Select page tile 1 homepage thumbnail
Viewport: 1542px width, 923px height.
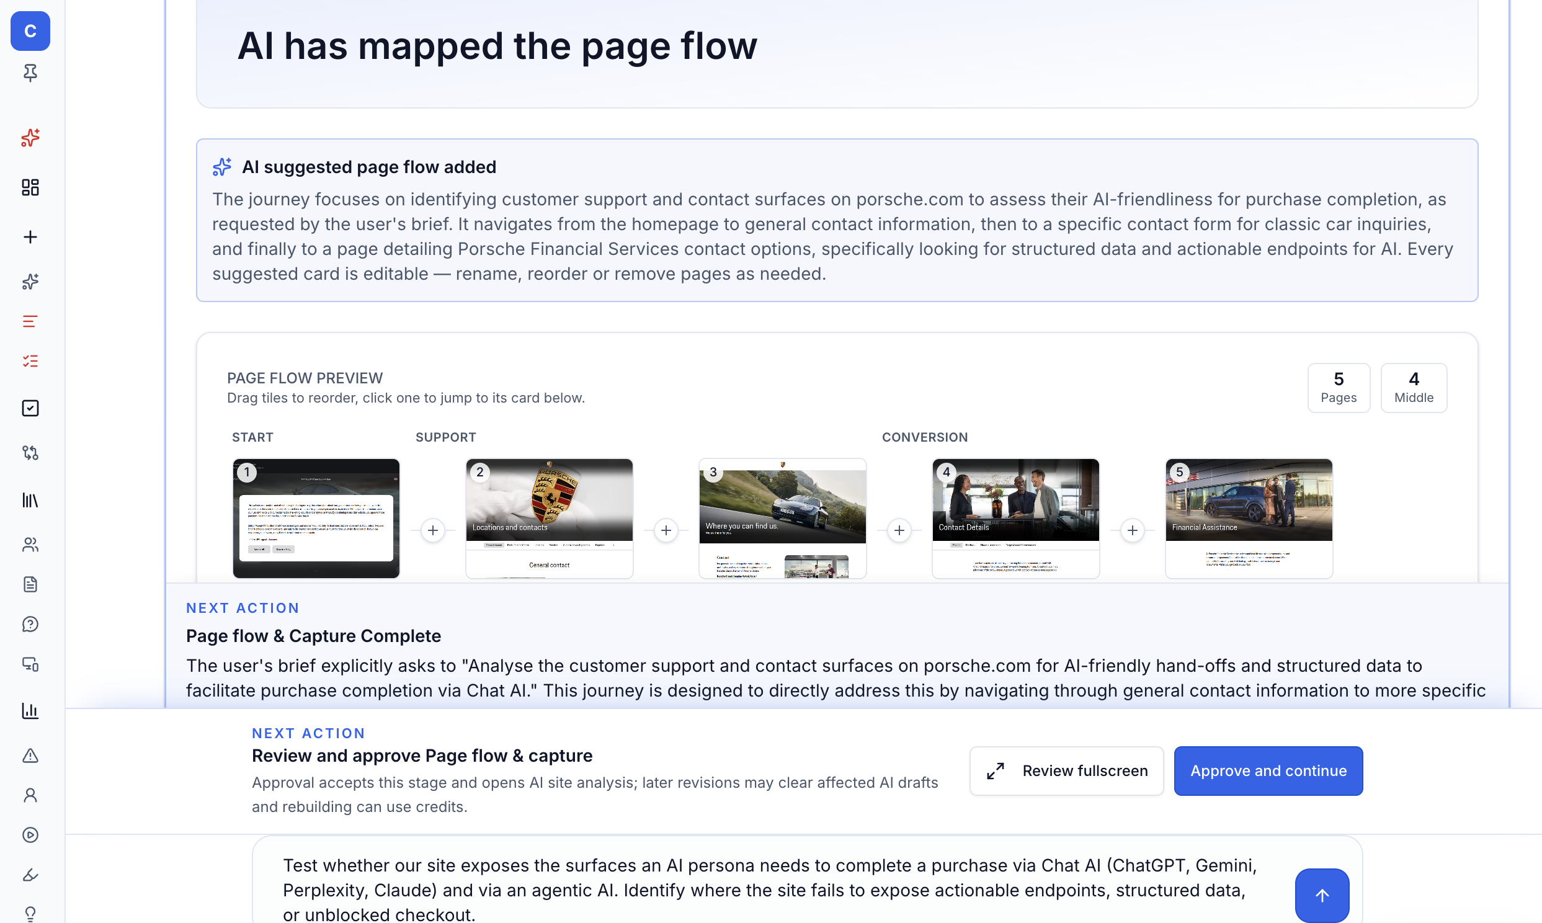click(x=316, y=518)
